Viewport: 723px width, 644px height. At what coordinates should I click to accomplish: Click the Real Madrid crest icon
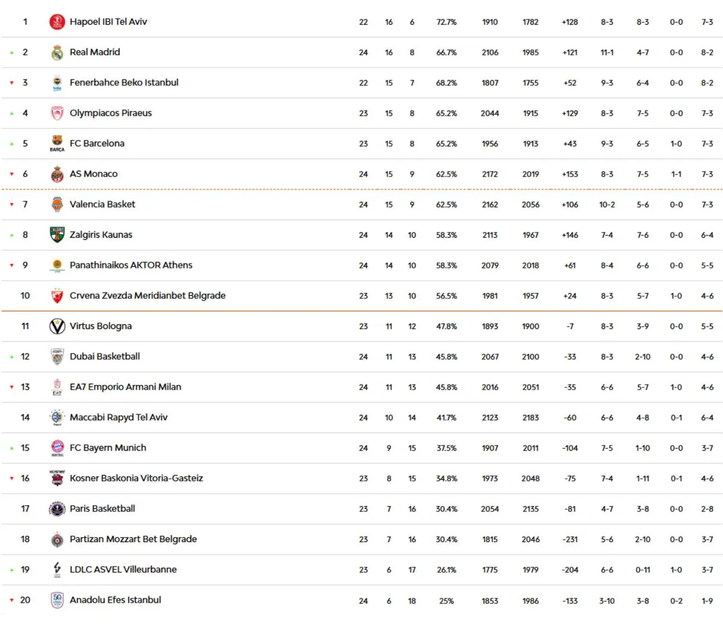click(x=57, y=52)
